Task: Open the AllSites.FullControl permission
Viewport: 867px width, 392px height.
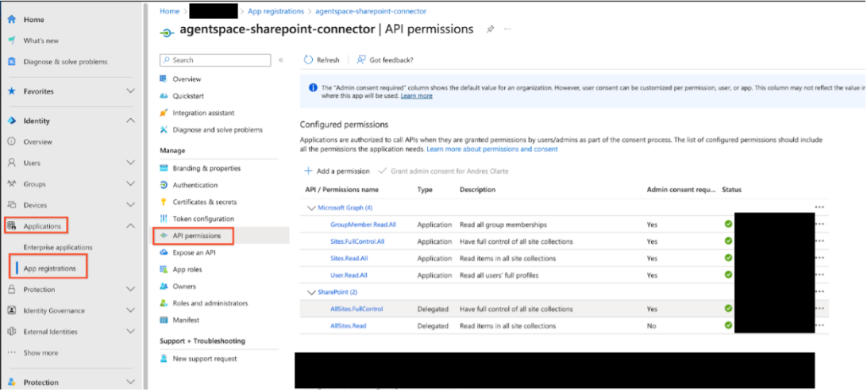Action: (x=356, y=309)
